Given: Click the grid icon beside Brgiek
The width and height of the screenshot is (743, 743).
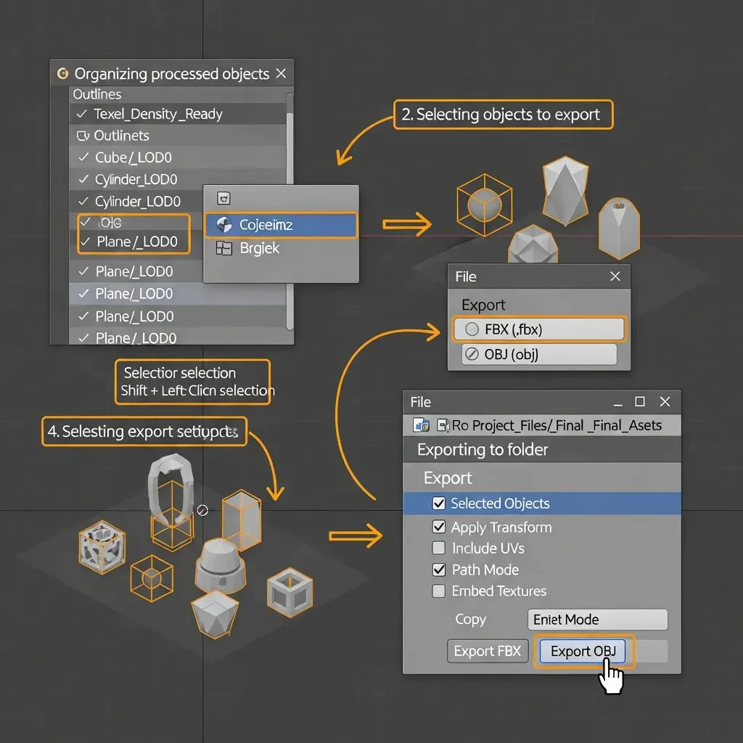Looking at the screenshot, I should 224,248.
